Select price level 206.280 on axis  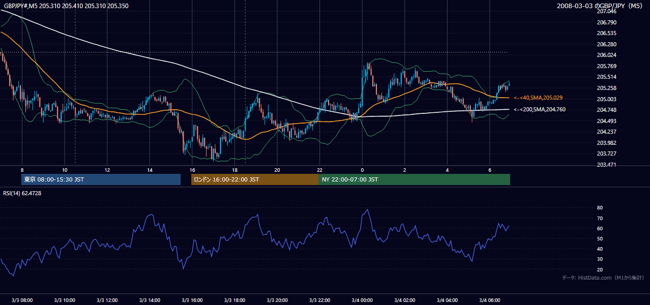click(606, 44)
